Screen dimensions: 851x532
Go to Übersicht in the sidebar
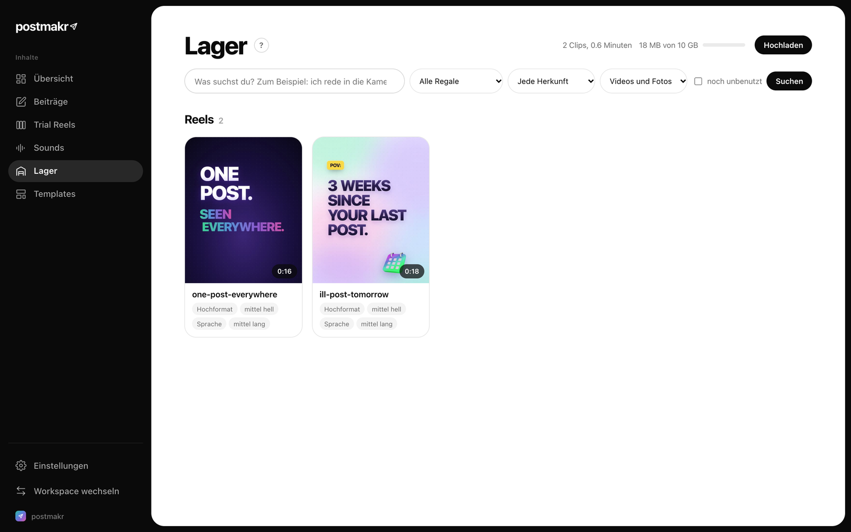[76, 79]
